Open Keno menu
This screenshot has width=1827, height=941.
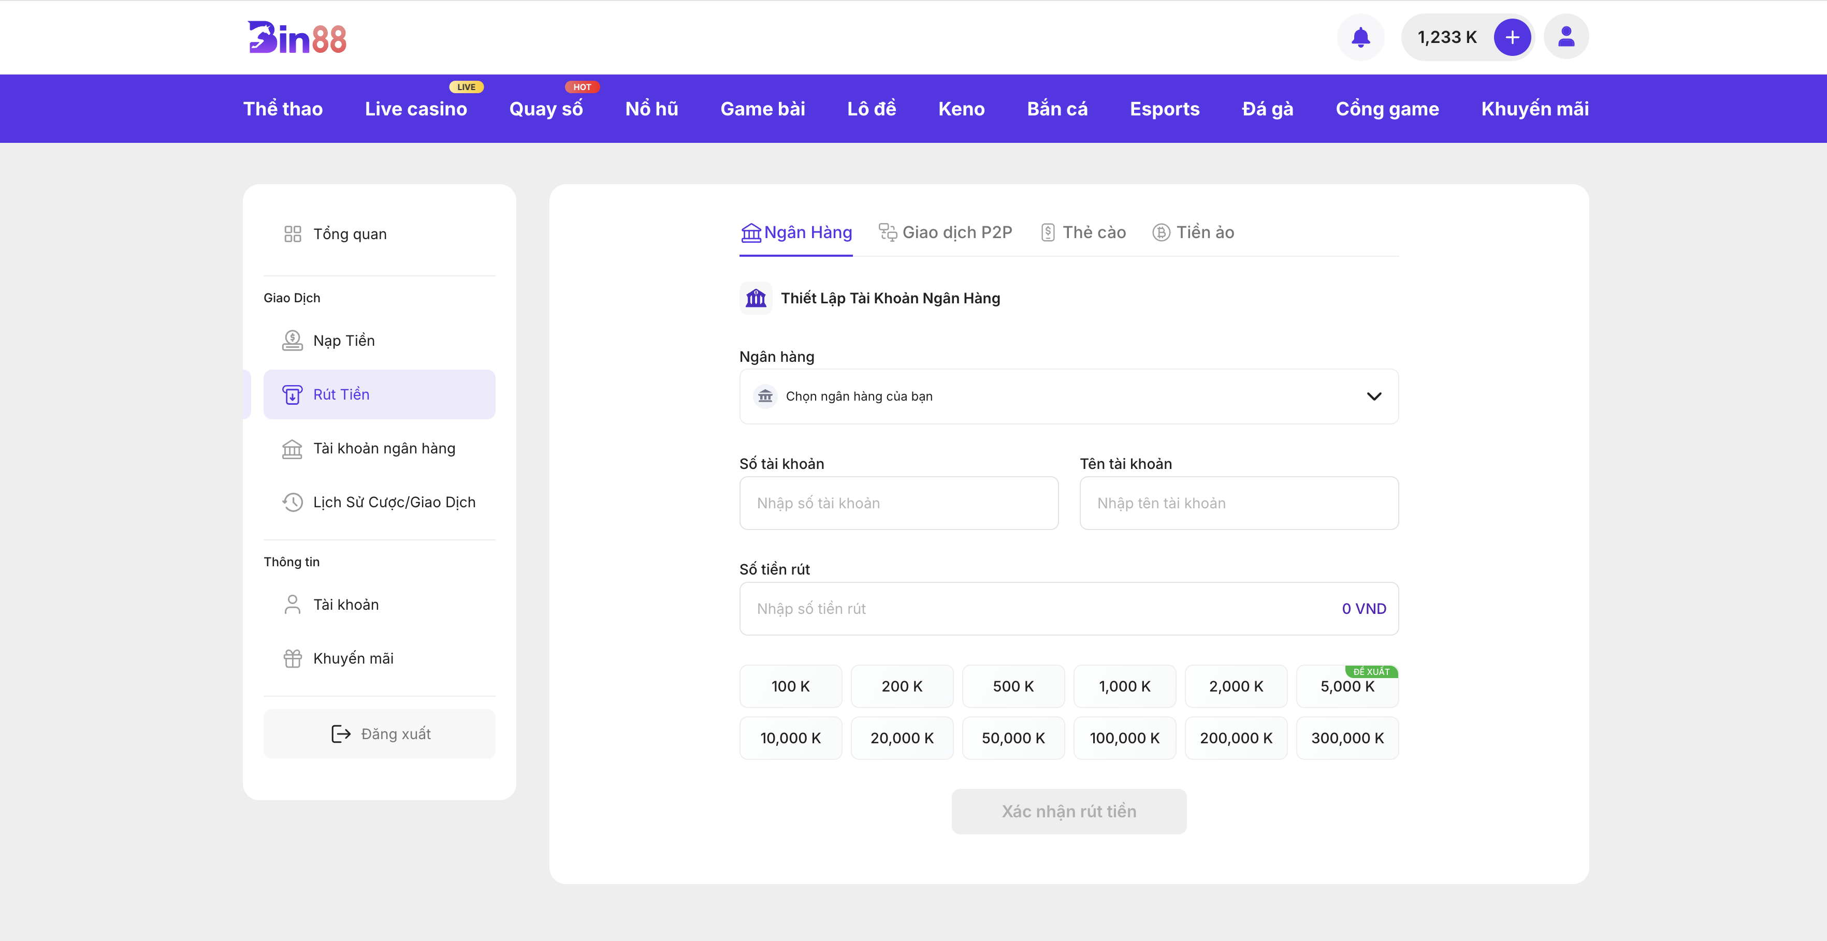point(961,109)
